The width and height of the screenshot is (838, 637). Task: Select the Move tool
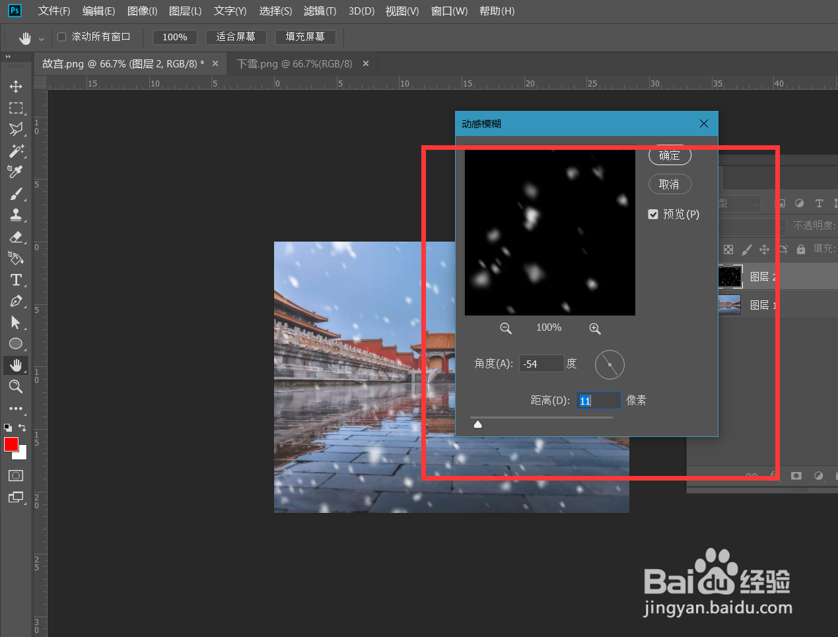[16, 86]
